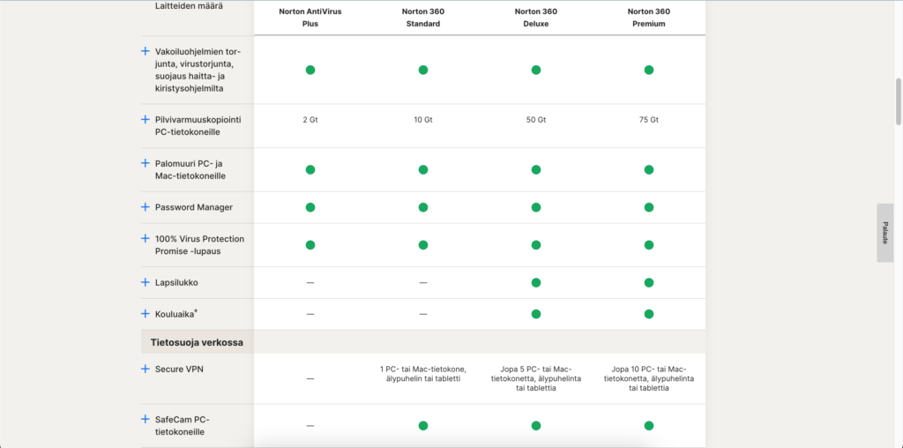Screen dimensions: 903x448
Task: Click green dot for SafeCam under Standard
Action: point(423,426)
